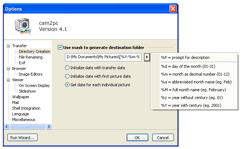Viewport: 241px width, 149px height.
Task: Click the right scroll arrow in tree panel
Action: tap(49, 126)
